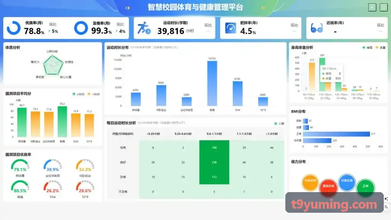Click the 39,816 exercise hours value
391x220 pixels.
(171, 31)
